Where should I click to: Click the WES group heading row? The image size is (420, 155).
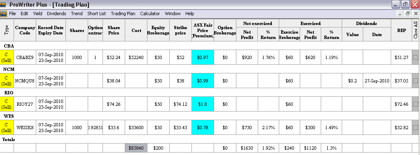point(210,116)
